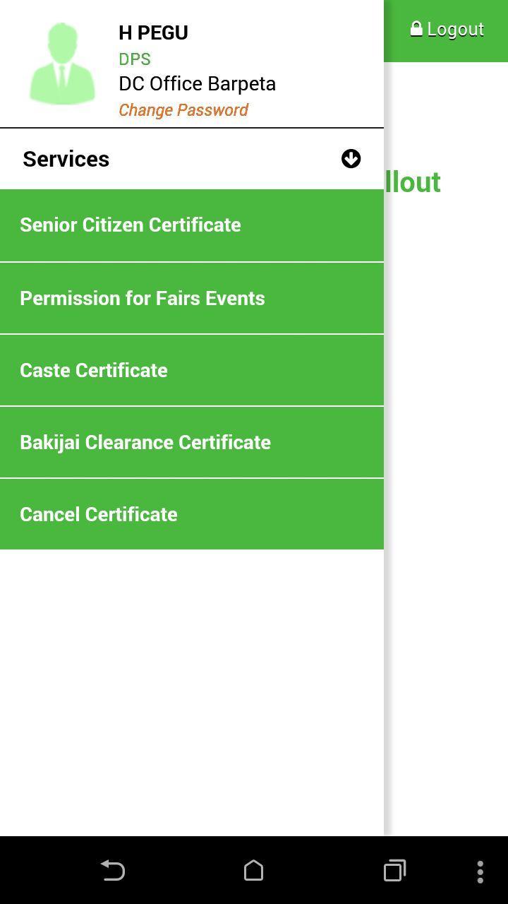This screenshot has width=508, height=904.
Task: Tap the partially hidden green heading
Action: 413,182
